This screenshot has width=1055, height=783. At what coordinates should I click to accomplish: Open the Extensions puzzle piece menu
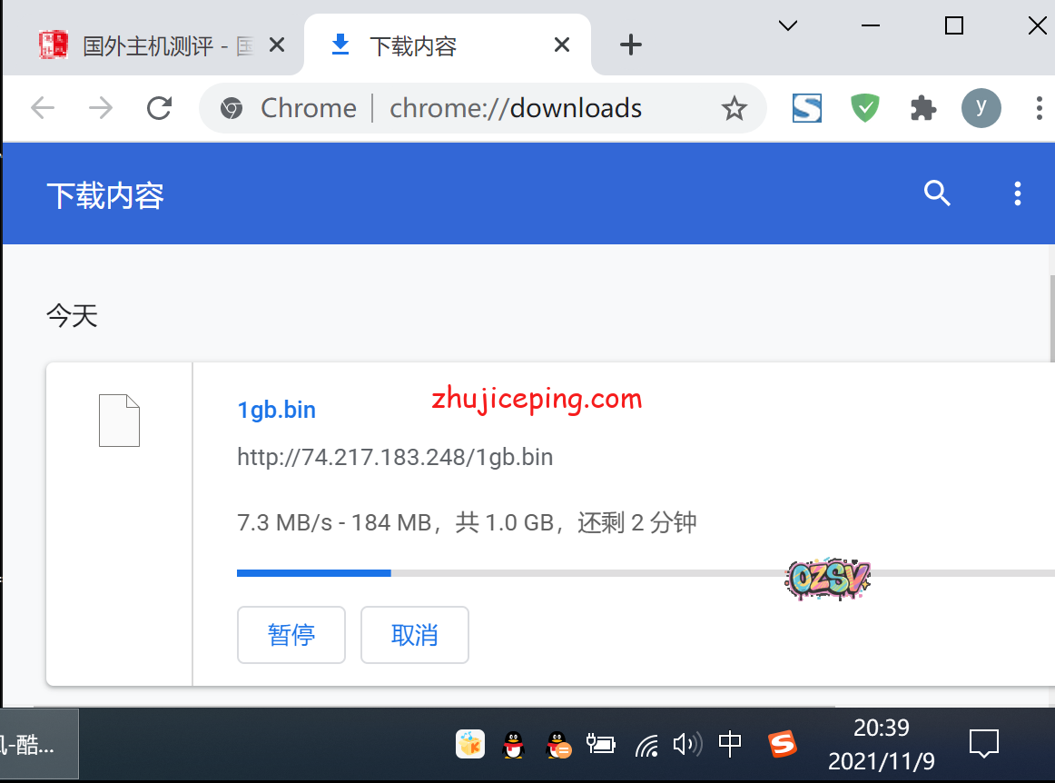tap(922, 109)
